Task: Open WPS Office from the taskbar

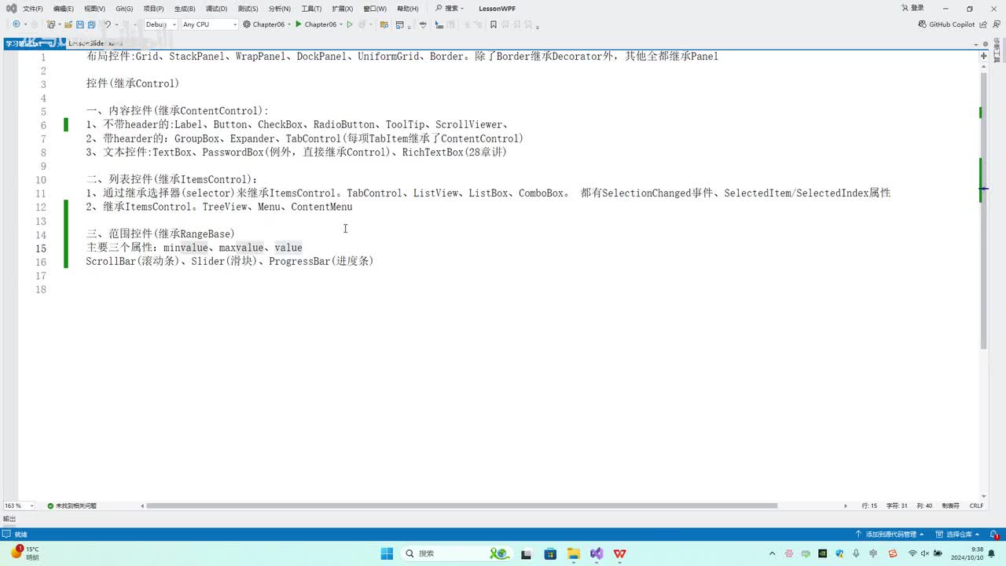Action: click(619, 553)
